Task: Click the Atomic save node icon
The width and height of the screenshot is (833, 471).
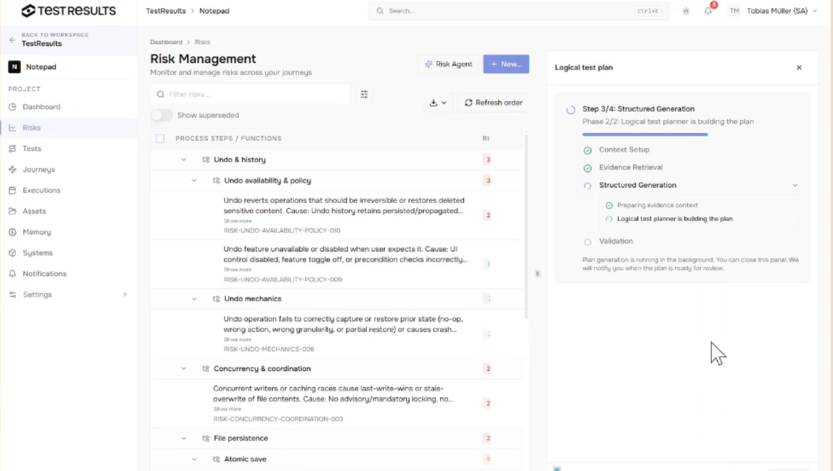Action: coord(216,459)
